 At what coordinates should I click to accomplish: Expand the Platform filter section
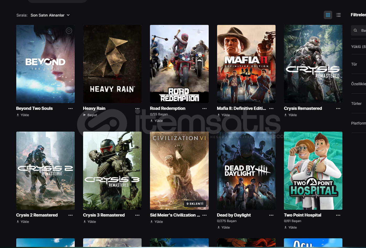click(x=358, y=123)
